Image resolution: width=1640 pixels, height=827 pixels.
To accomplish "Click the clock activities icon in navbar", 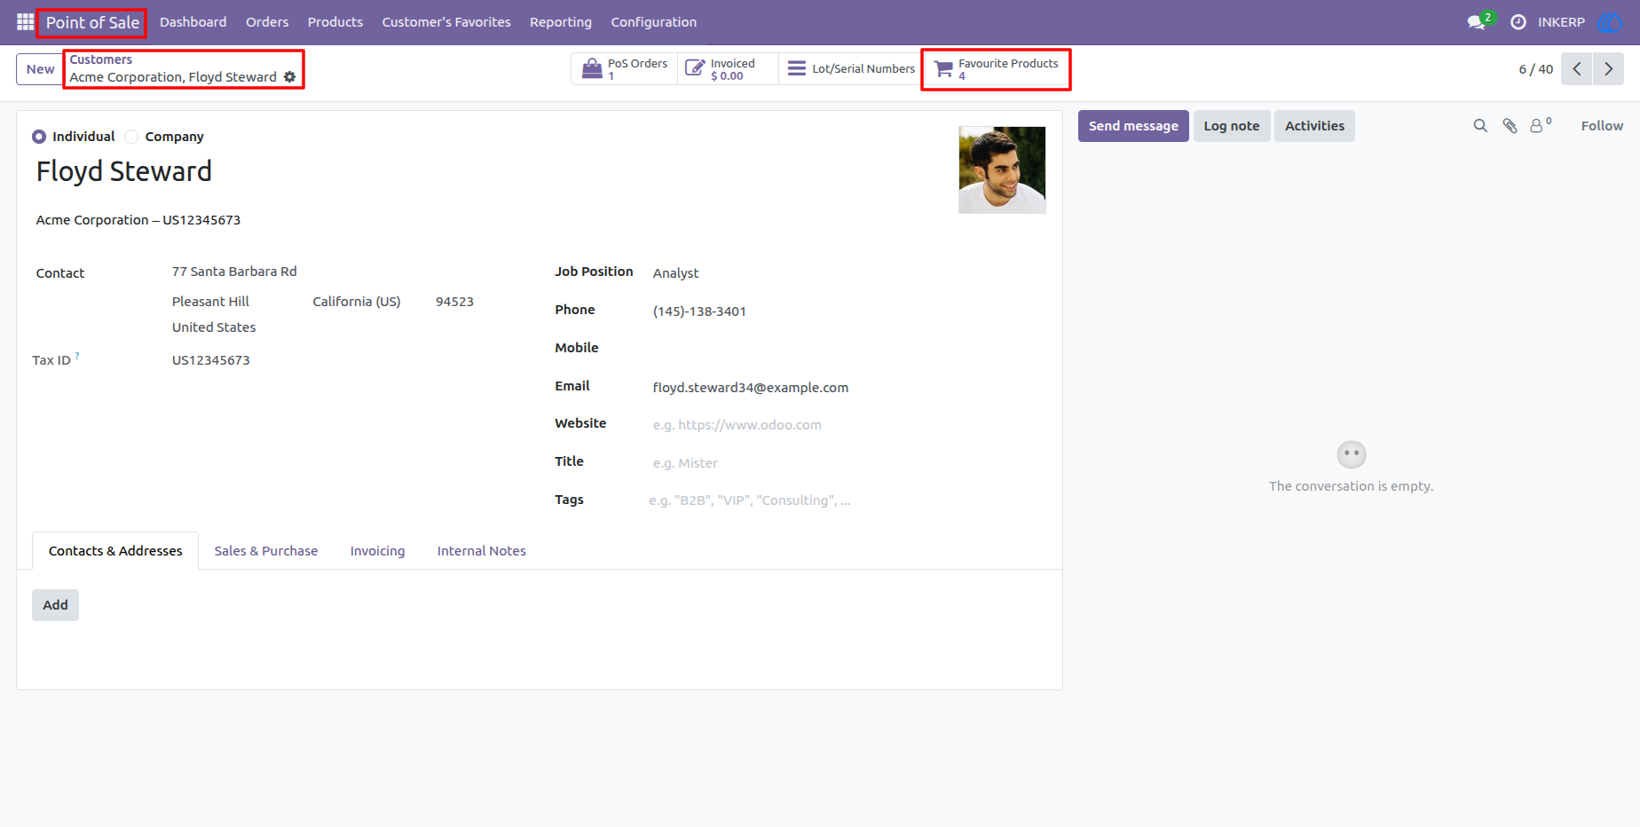I will 1518,22.
